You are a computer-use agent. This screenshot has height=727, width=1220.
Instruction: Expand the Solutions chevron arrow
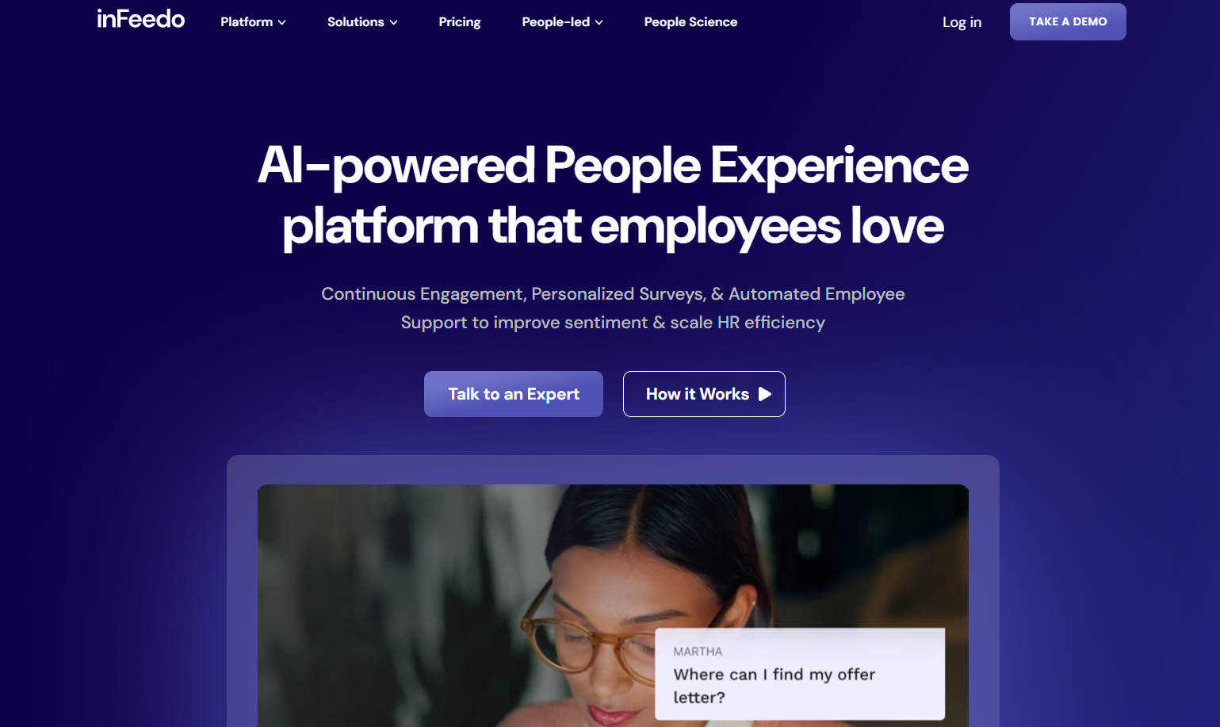click(x=393, y=23)
